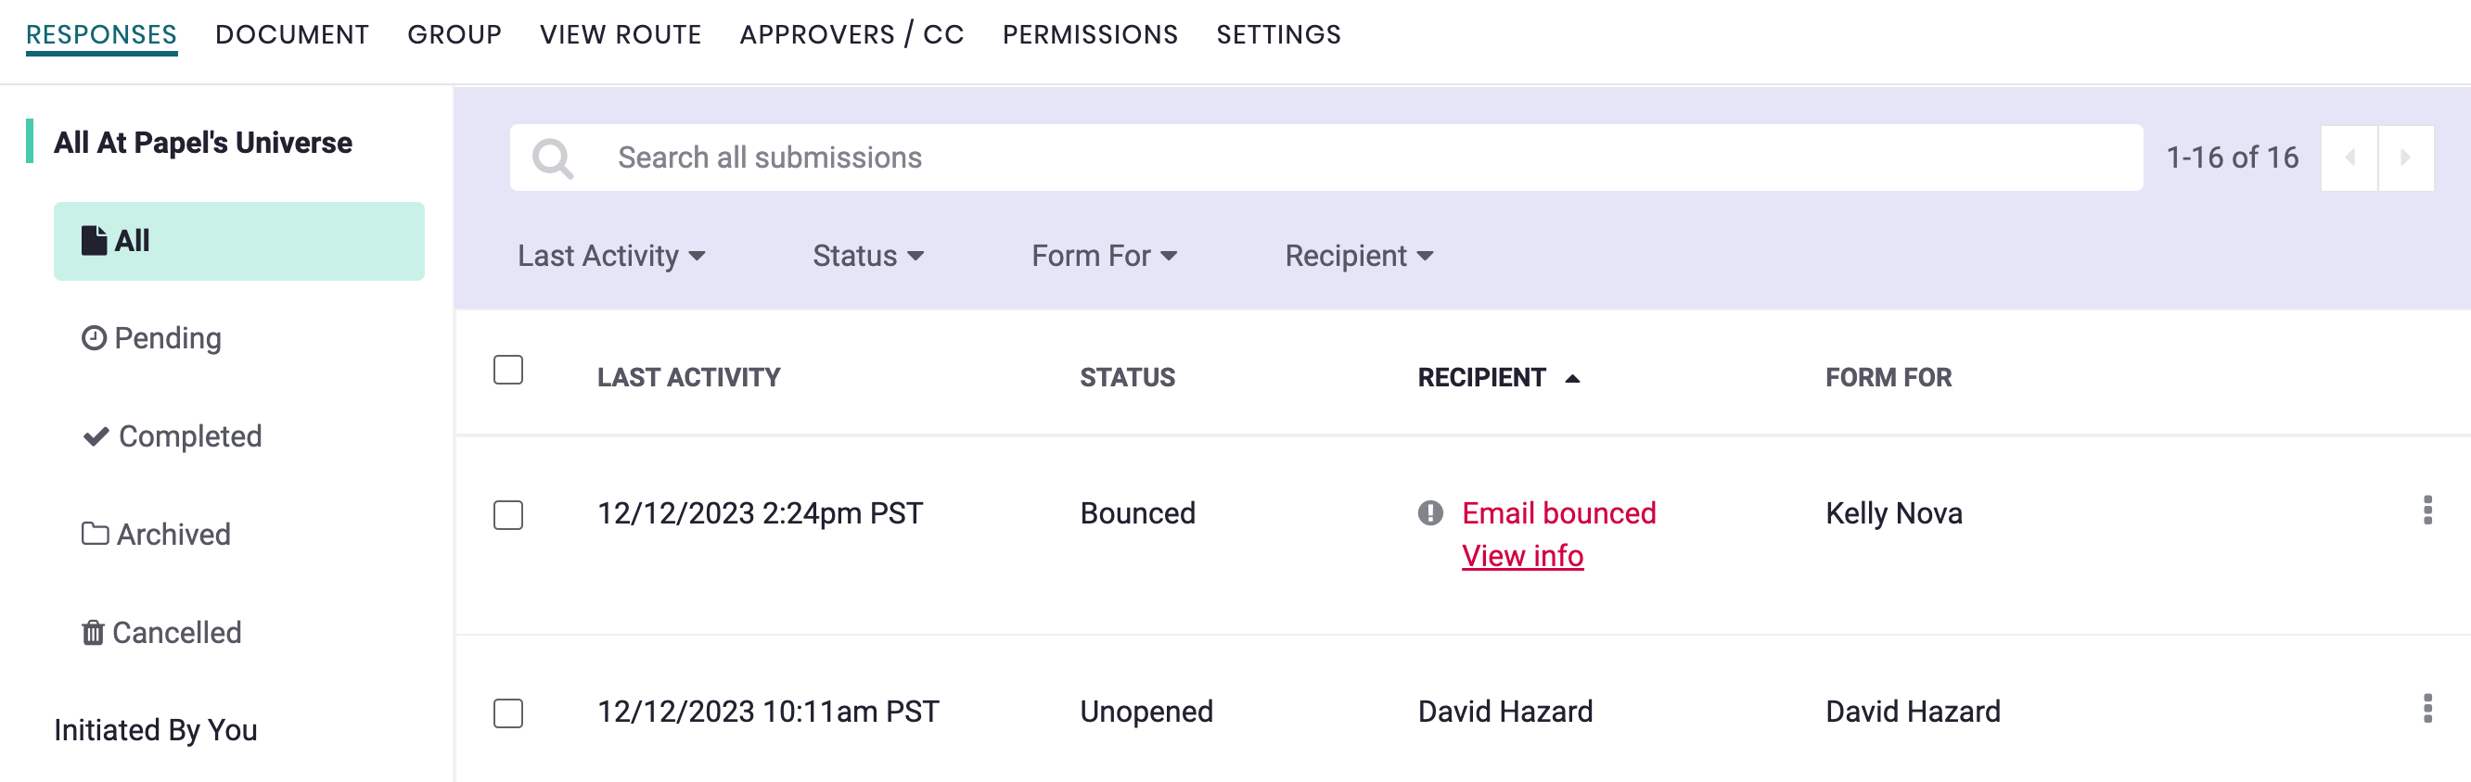Open the kebab menu for David Hazard row
Viewport: 2471px width, 782px height.
(x=2426, y=709)
